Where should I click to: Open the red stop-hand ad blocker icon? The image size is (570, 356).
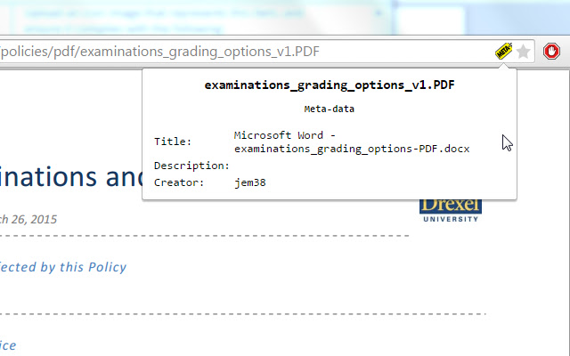551,52
